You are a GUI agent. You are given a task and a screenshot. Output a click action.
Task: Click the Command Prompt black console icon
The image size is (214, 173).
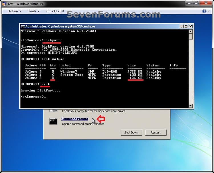[x=53, y=121]
